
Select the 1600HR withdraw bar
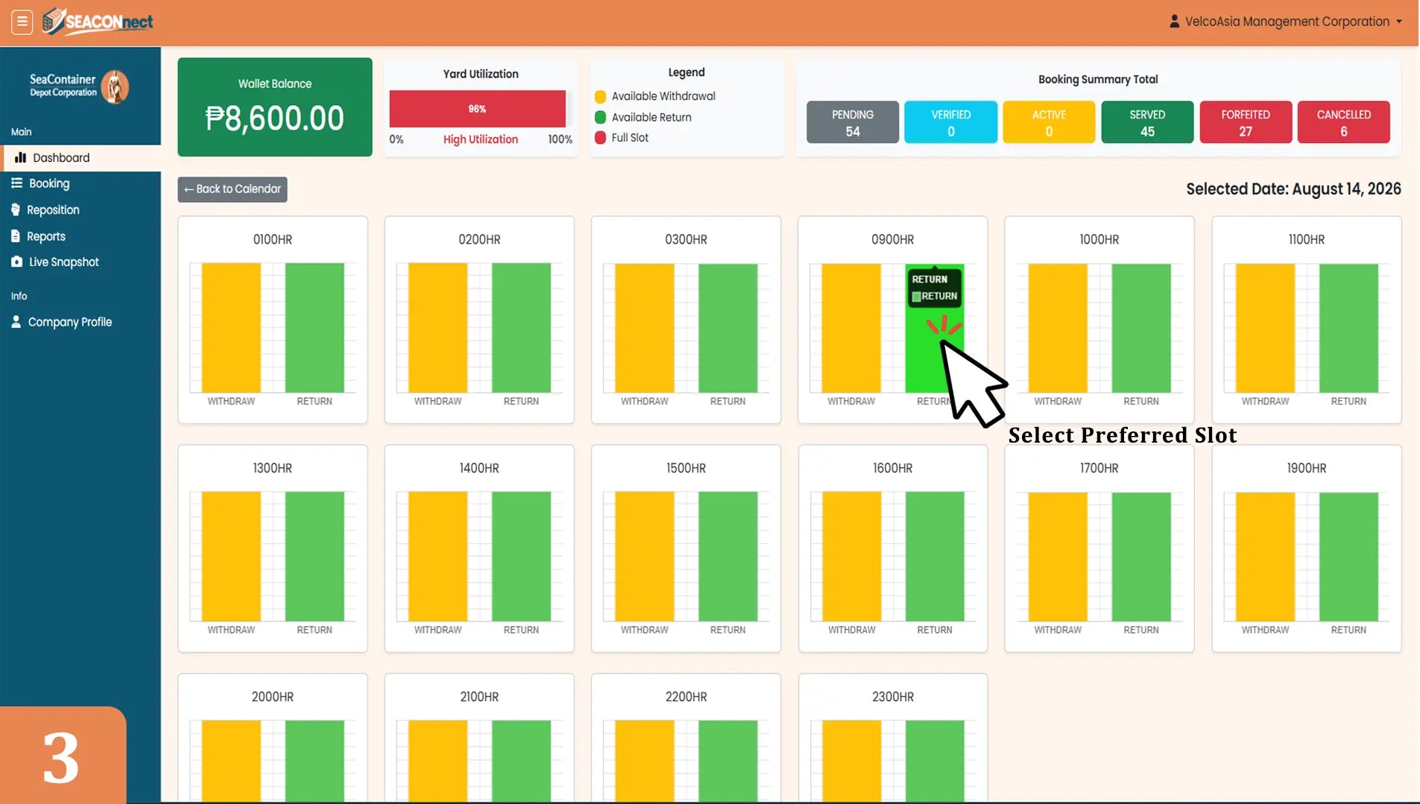point(851,557)
